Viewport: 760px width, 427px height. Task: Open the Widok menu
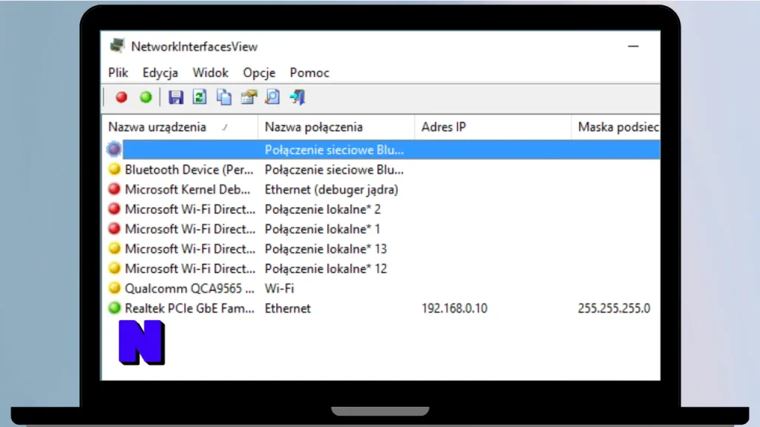(210, 73)
